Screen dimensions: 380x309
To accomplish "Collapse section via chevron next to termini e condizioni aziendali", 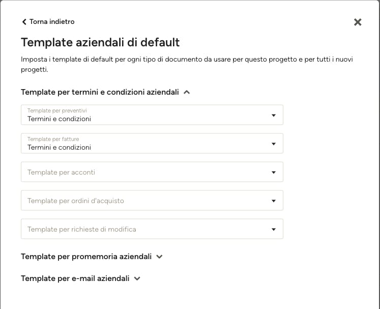I will [187, 92].
